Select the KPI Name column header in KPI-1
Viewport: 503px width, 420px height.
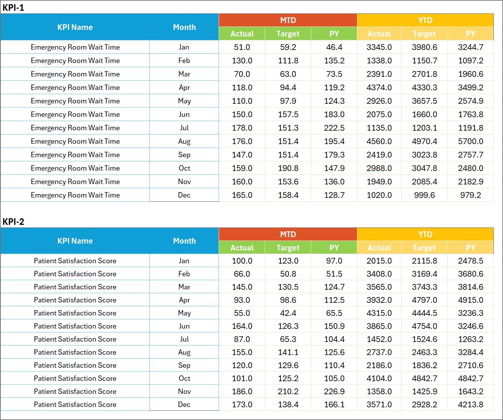pyautogui.click(x=75, y=27)
